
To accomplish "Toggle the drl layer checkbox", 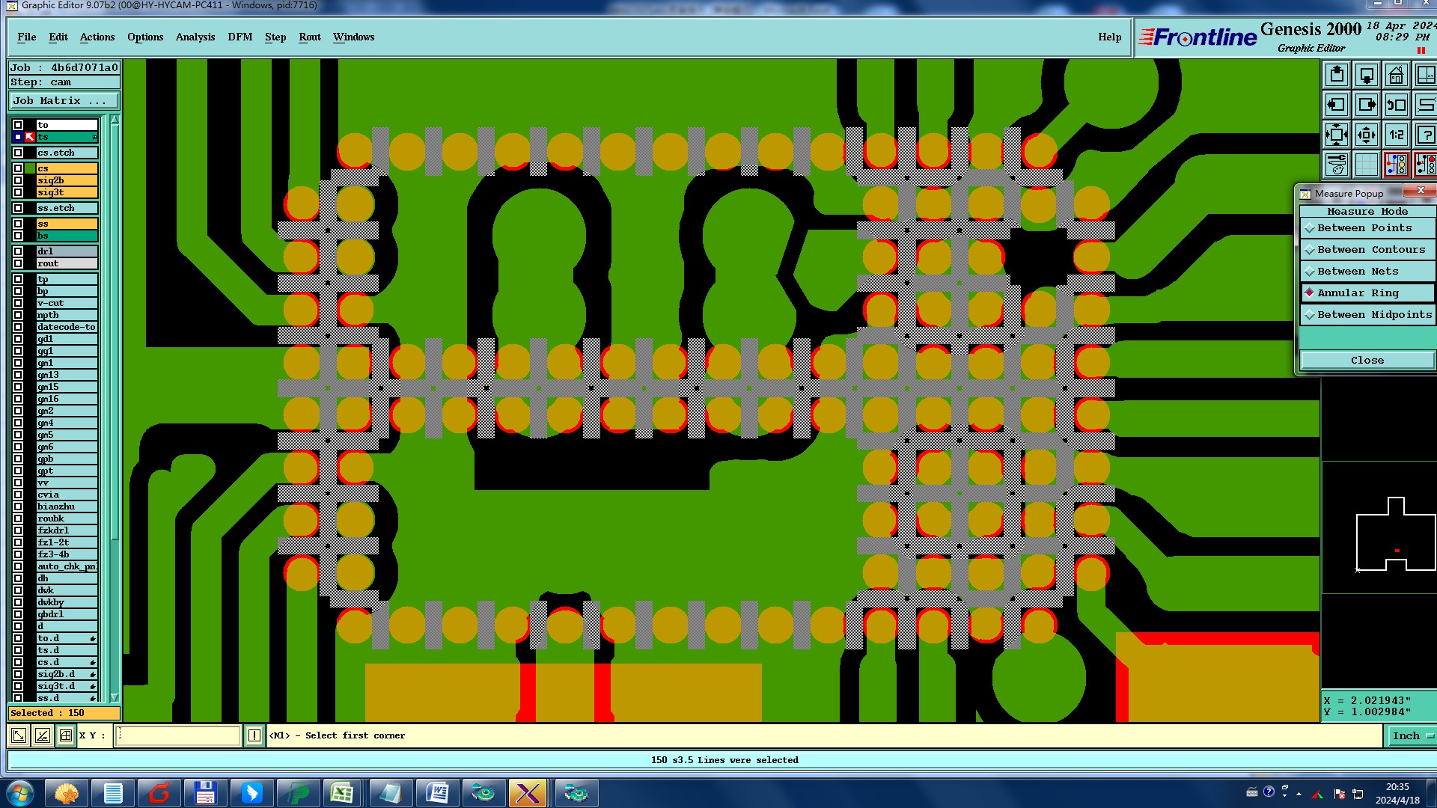I will 18,251.
